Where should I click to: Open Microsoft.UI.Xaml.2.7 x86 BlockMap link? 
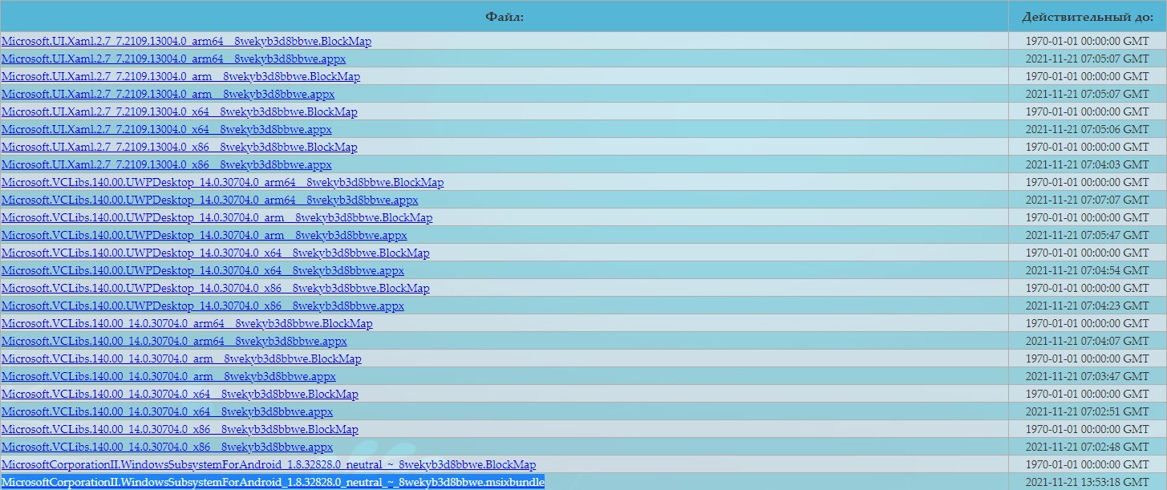click(x=180, y=147)
